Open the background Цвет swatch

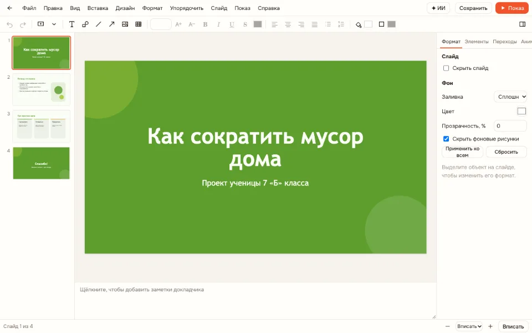pos(521,111)
